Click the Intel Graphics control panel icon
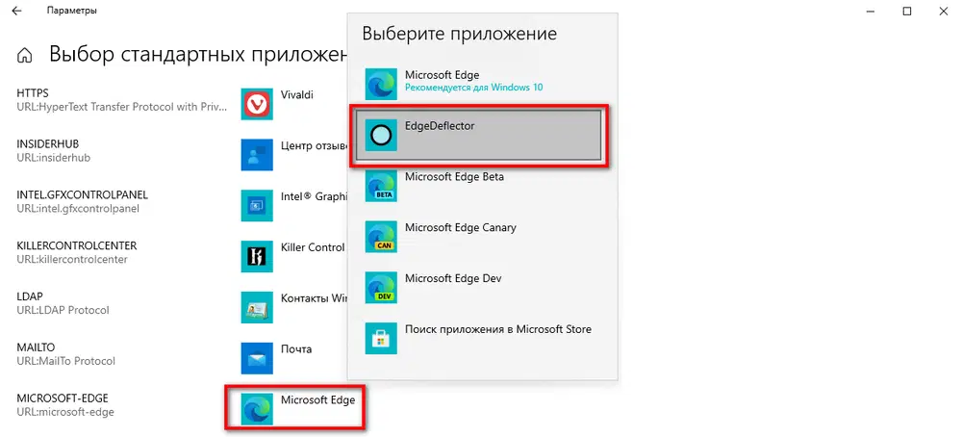Screen dimensions: 962x437 [257, 205]
